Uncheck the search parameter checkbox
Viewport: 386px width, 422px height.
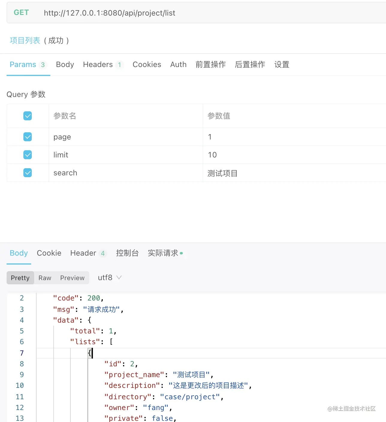point(28,173)
